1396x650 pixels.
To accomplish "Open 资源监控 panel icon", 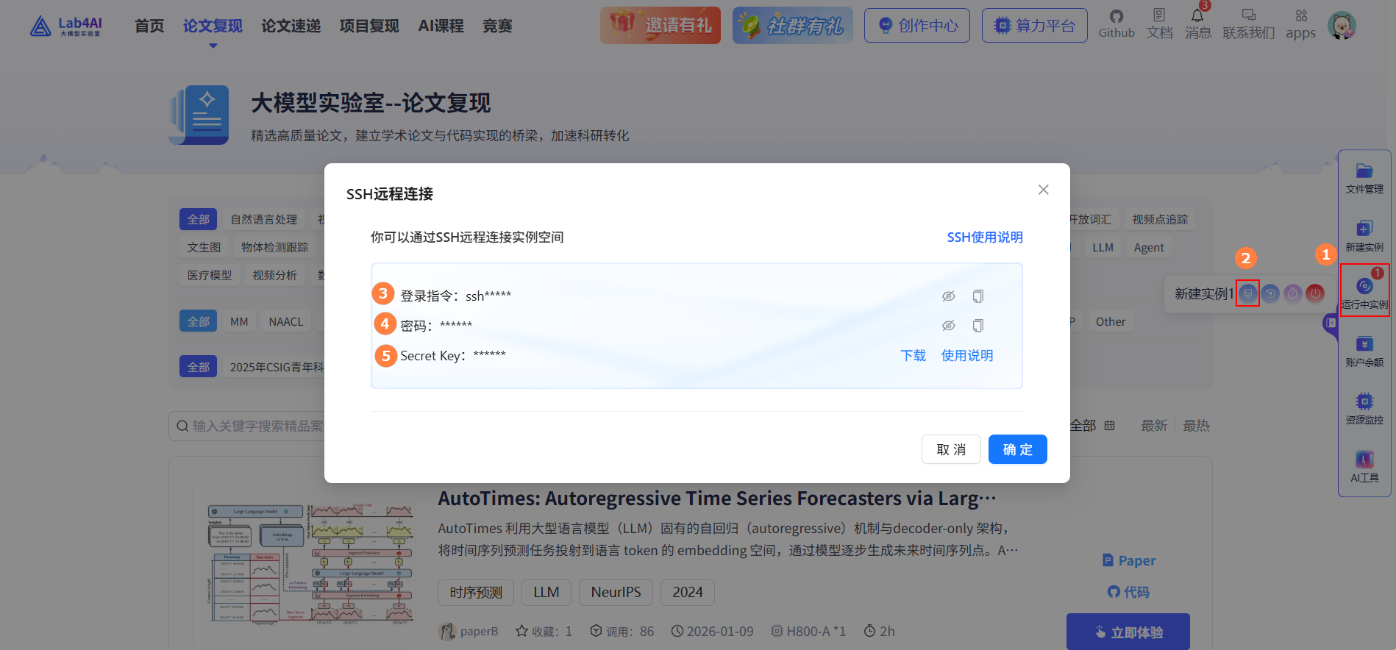I will pyautogui.click(x=1364, y=408).
